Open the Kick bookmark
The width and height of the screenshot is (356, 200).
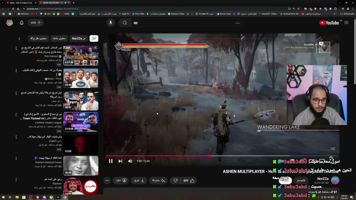pyautogui.click(x=47, y=14)
